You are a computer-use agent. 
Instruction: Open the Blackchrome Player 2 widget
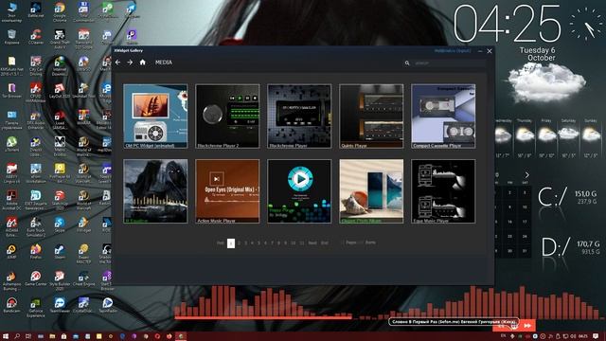tap(227, 116)
